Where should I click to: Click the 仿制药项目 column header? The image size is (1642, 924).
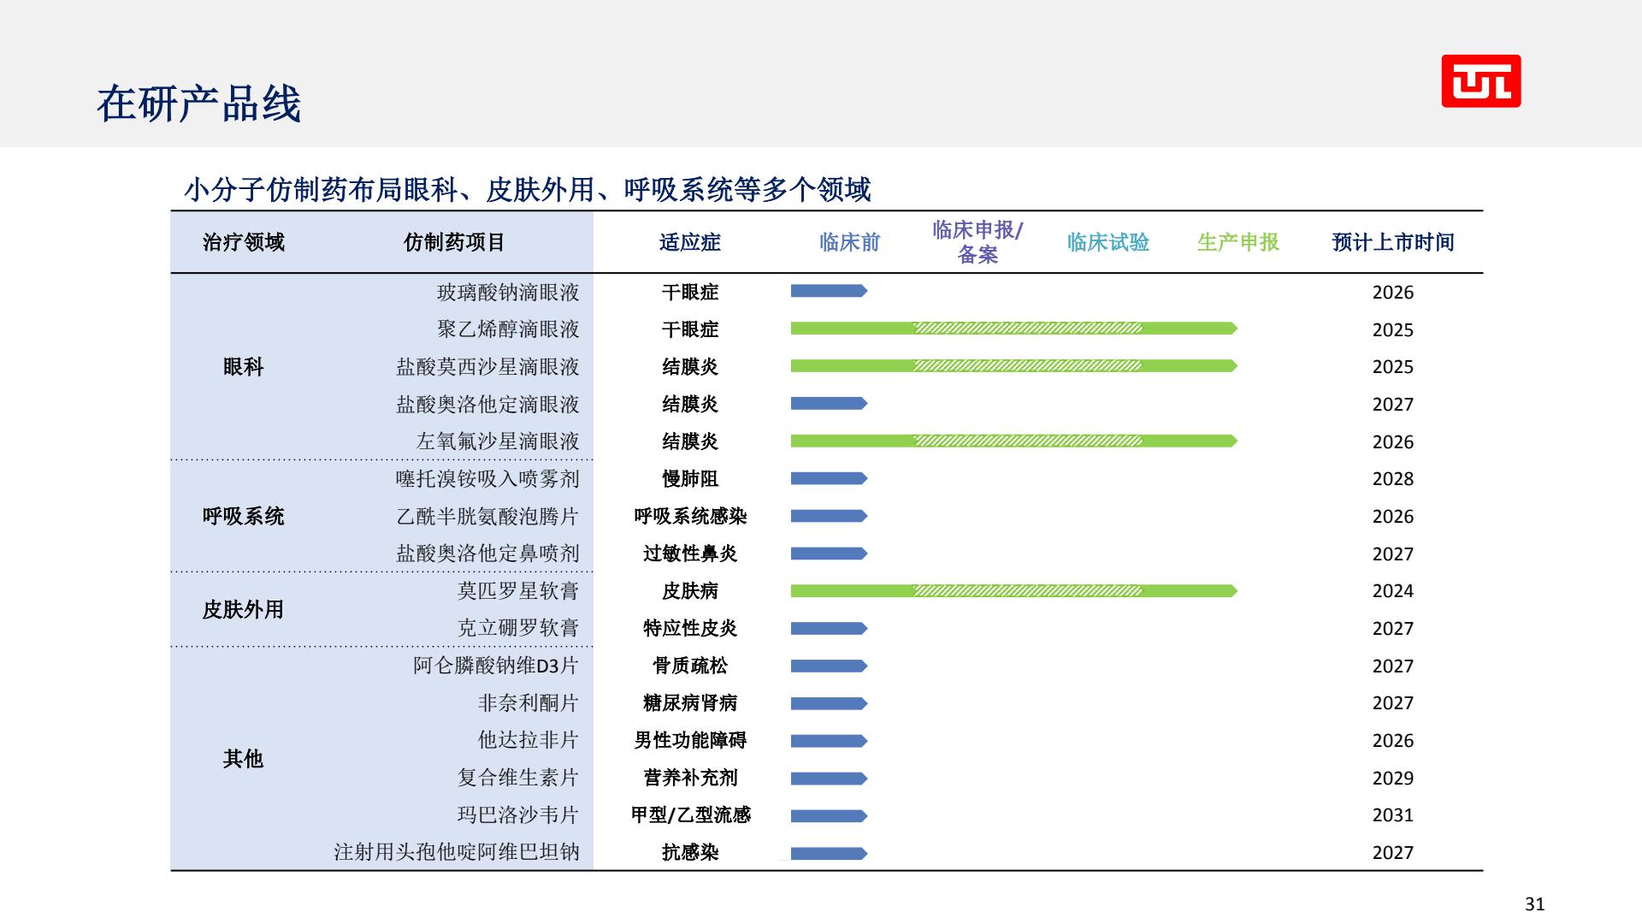[x=454, y=242]
